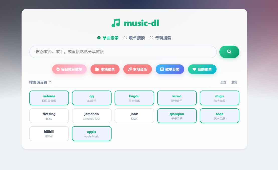Collapse the 搜索源设置 section
Image resolution: width=278 pixels, height=170 pixels.
[40, 82]
